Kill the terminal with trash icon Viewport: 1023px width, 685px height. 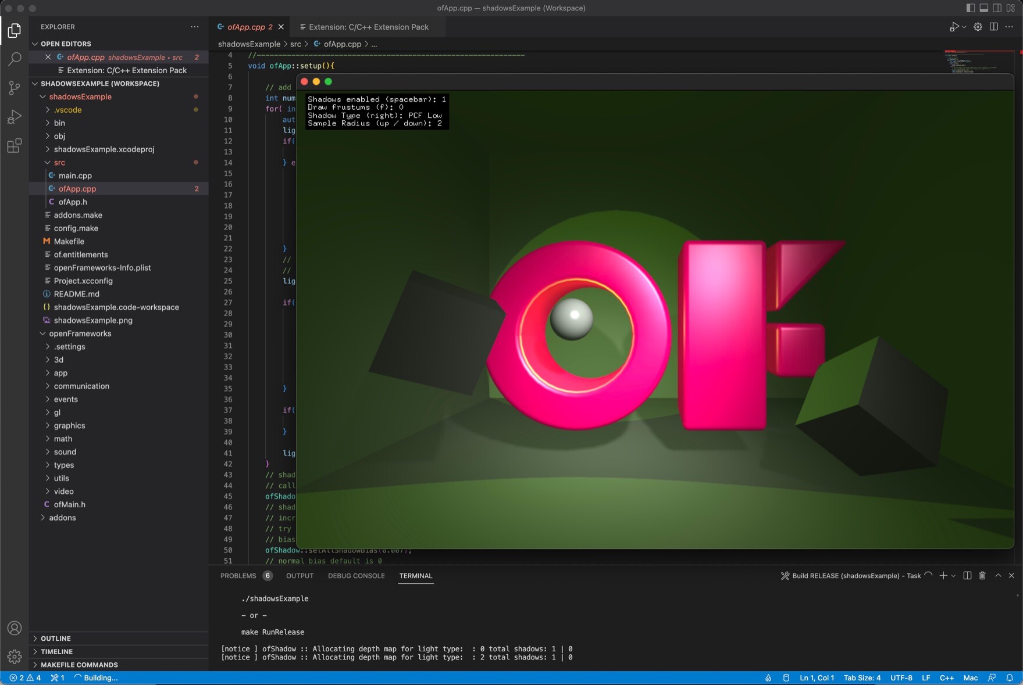click(x=983, y=576)
